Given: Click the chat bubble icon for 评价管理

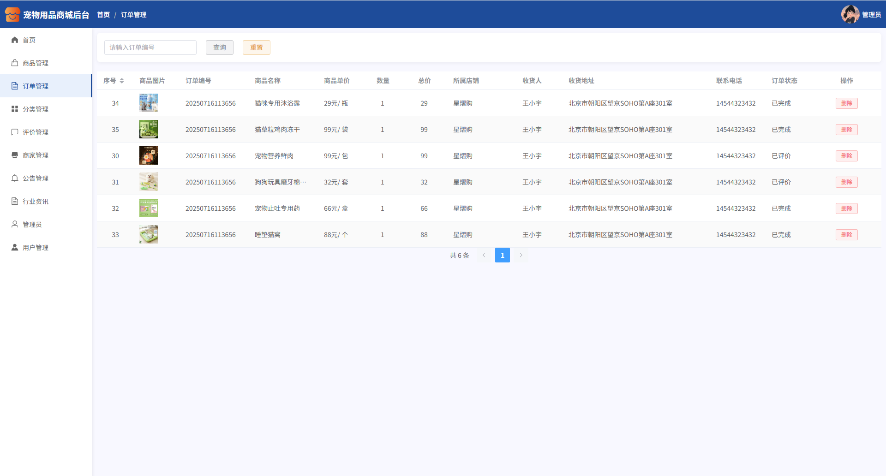Looking at the screenshot, I should 15,132.
